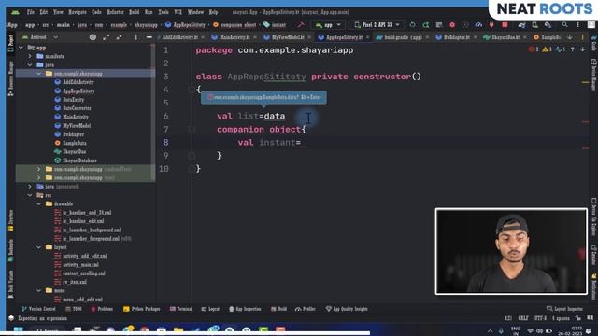
Task: Click the apply changes and restart icon
Action: [x=426, y=25]
